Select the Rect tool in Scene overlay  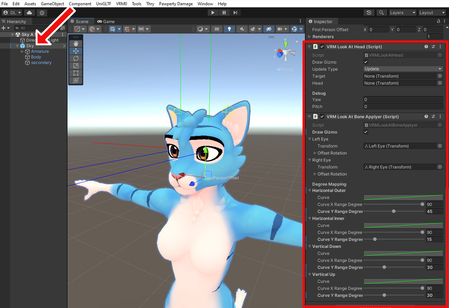pos(76,73)
